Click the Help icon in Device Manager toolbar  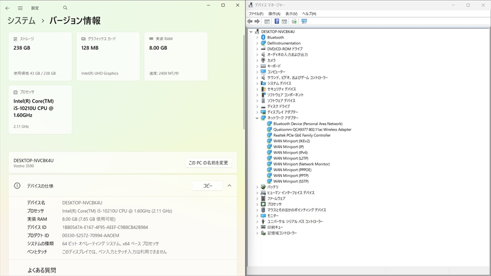pos(276,22)
